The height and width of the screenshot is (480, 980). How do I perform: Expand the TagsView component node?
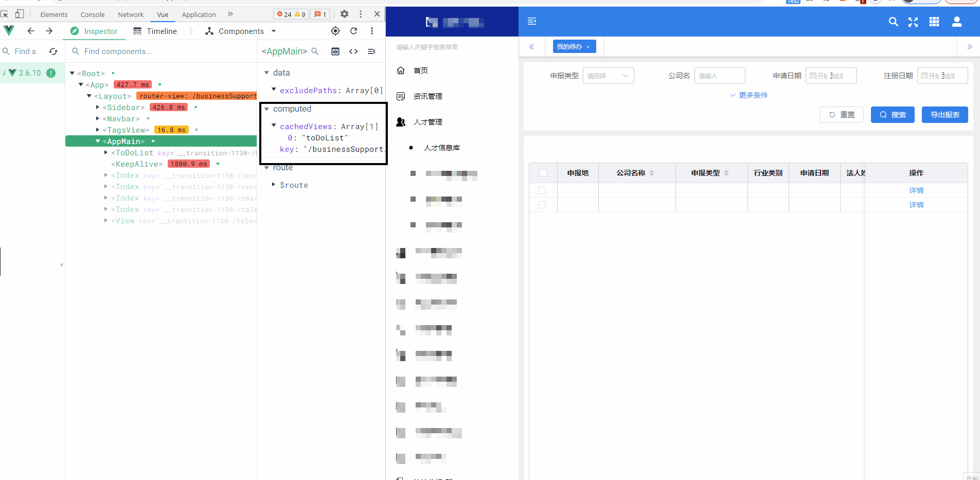pos(98,130)
